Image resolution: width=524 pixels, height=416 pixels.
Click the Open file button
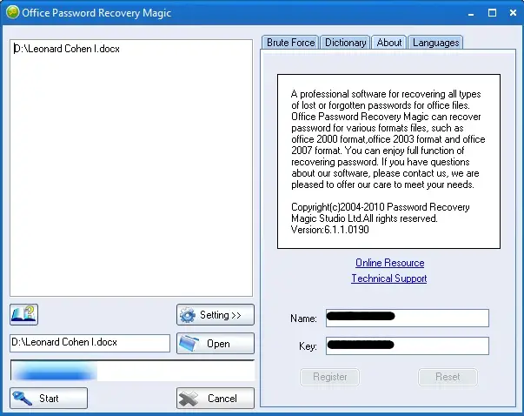[216, 344]
